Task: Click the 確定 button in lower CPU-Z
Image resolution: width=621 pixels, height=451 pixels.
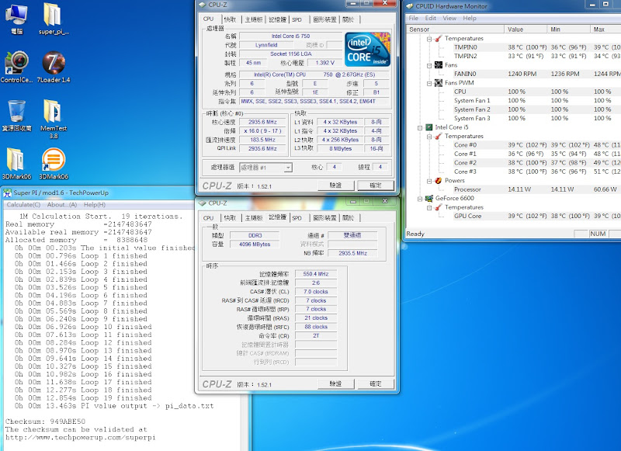Action: 376,383
